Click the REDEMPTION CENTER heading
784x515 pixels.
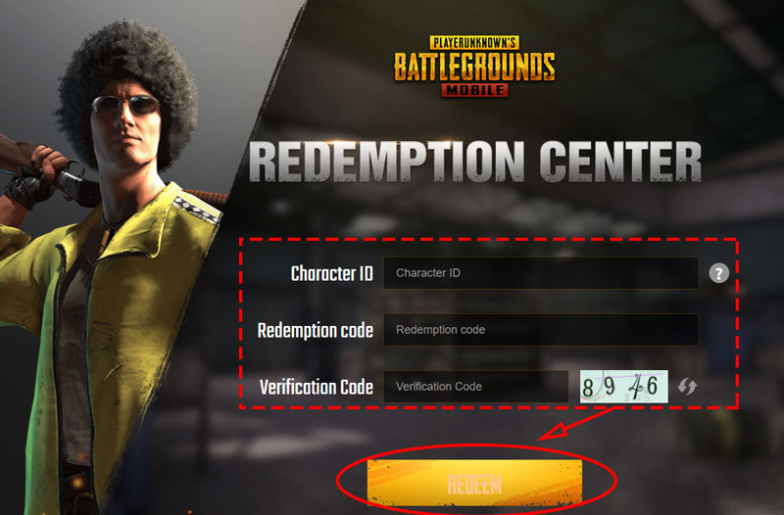click(475, 162)
